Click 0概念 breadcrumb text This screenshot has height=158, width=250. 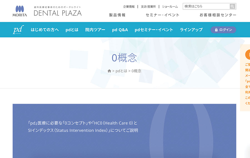click(x=136, y=71)
